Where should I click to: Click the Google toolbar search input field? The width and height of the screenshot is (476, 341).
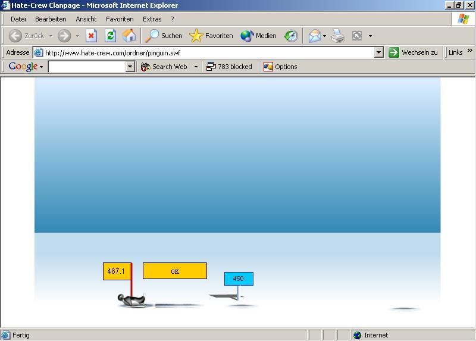point(87,67)
